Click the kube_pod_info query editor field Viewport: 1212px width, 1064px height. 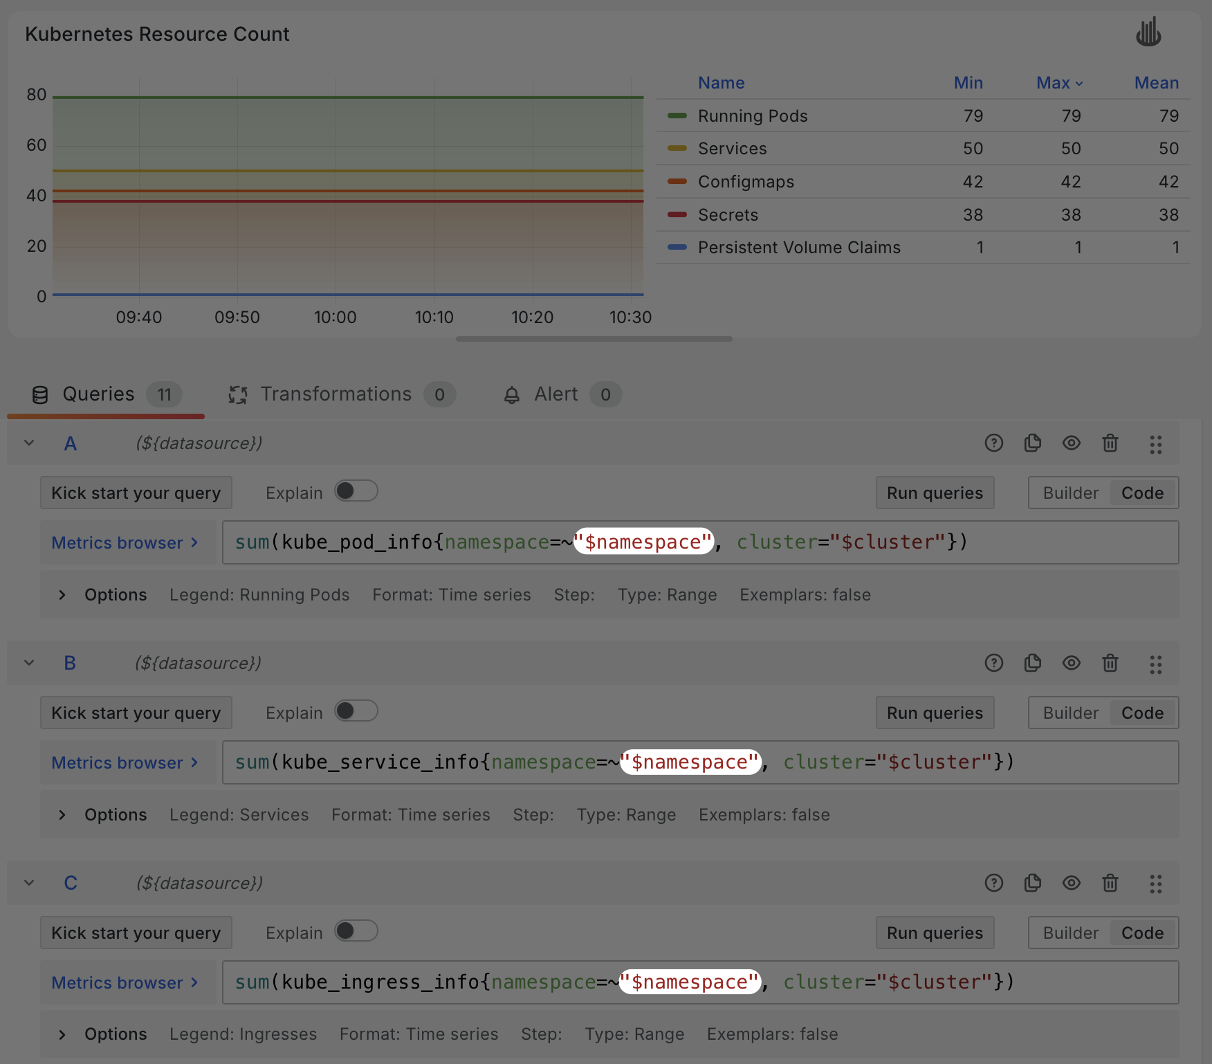700,542
